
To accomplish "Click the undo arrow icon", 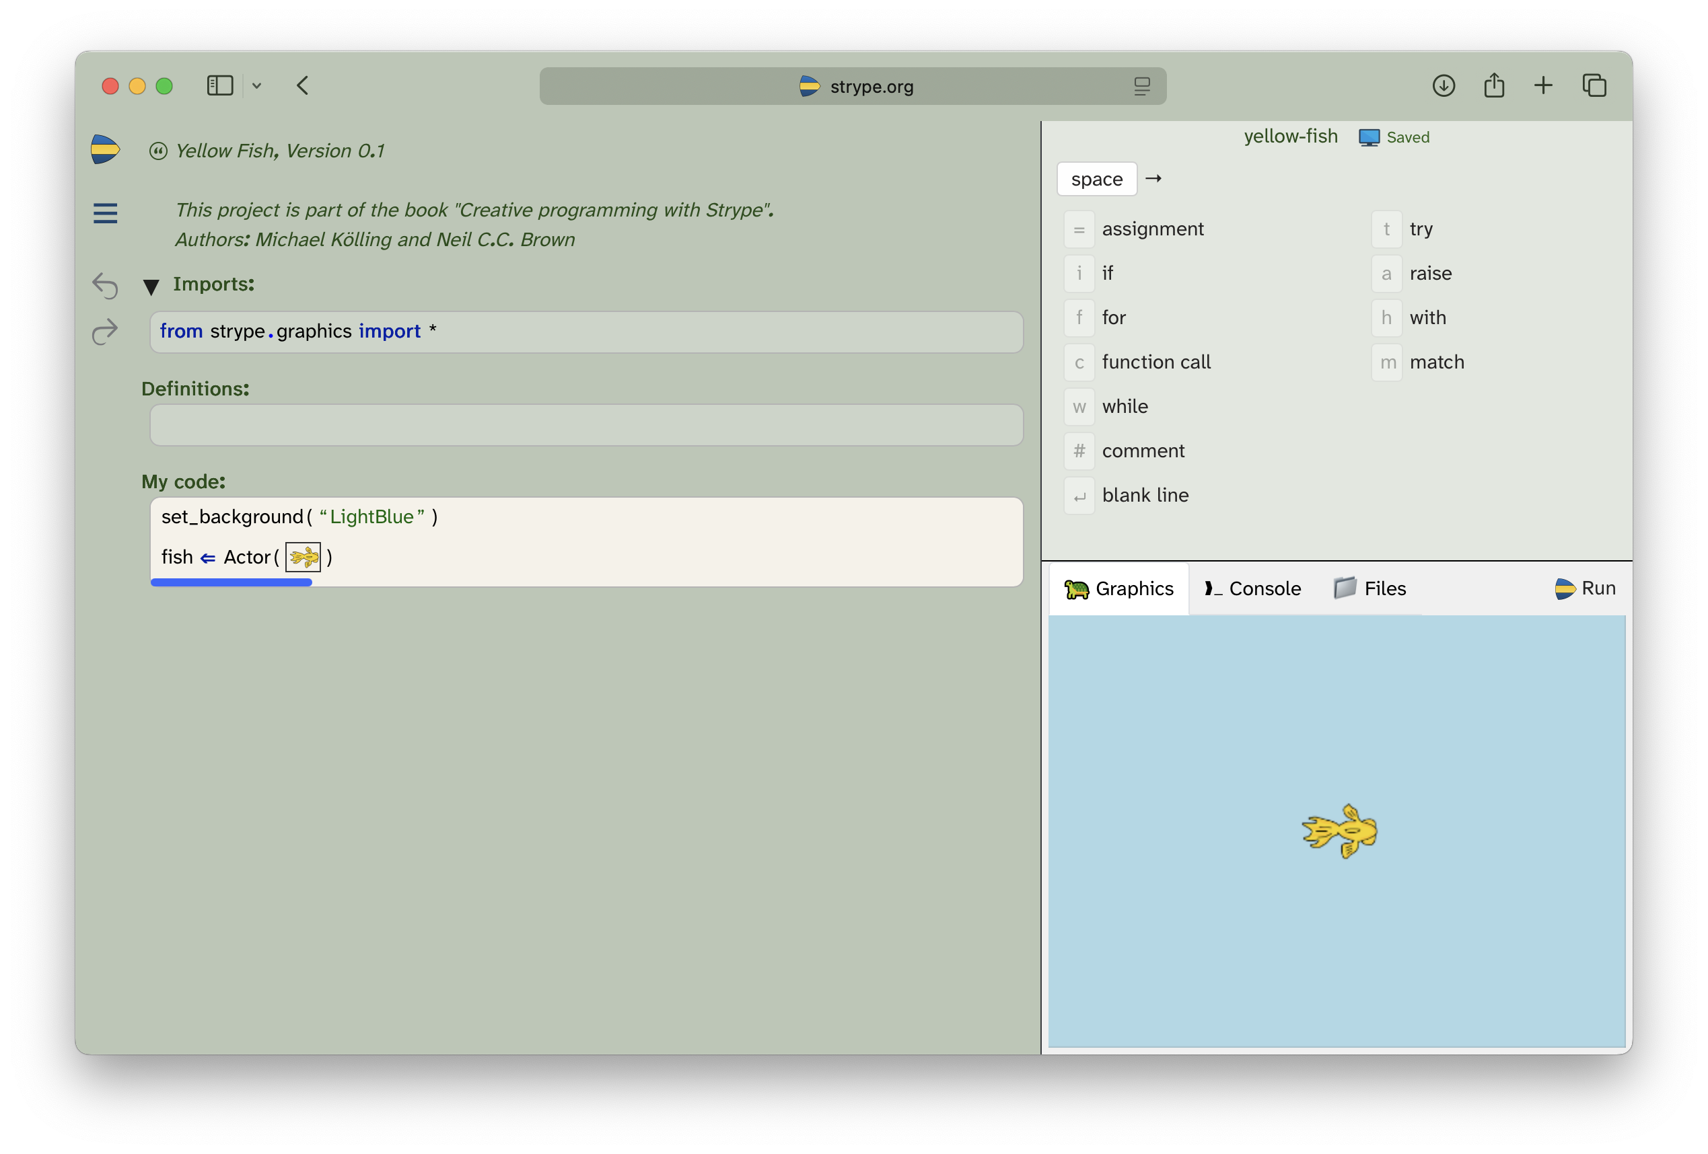I will point(105,286).
